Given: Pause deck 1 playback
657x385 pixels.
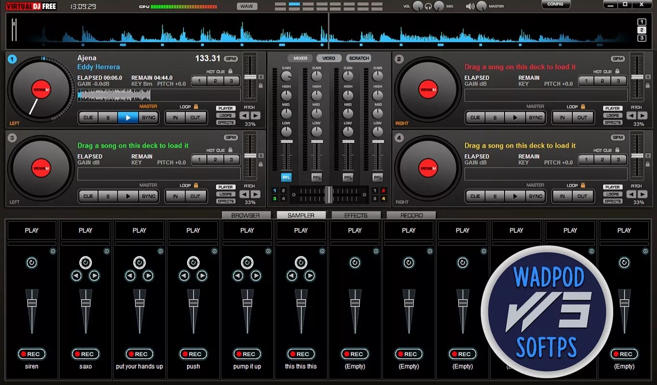Looking at the screenshot, I should 108,117.
